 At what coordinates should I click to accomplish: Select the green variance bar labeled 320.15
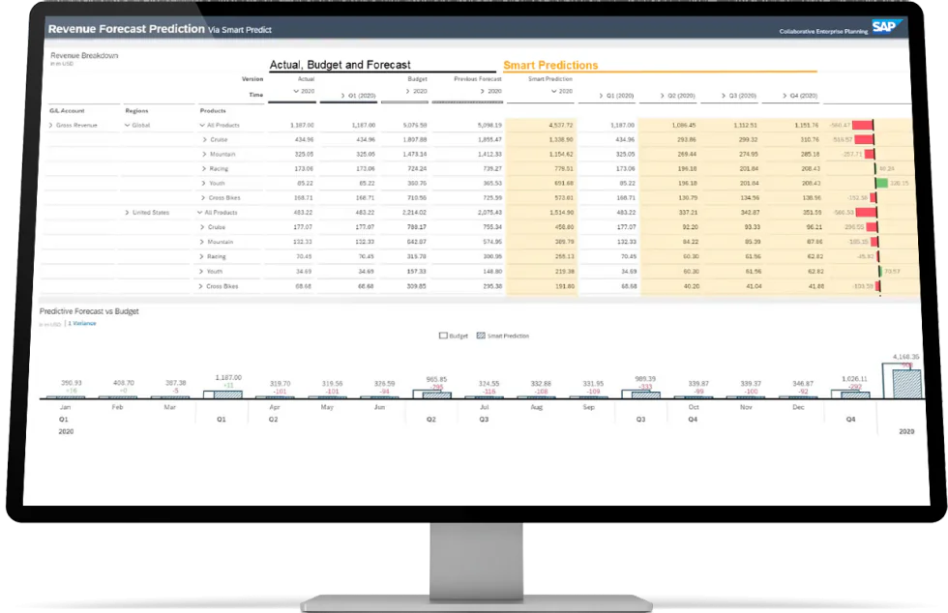pos(882,183)
